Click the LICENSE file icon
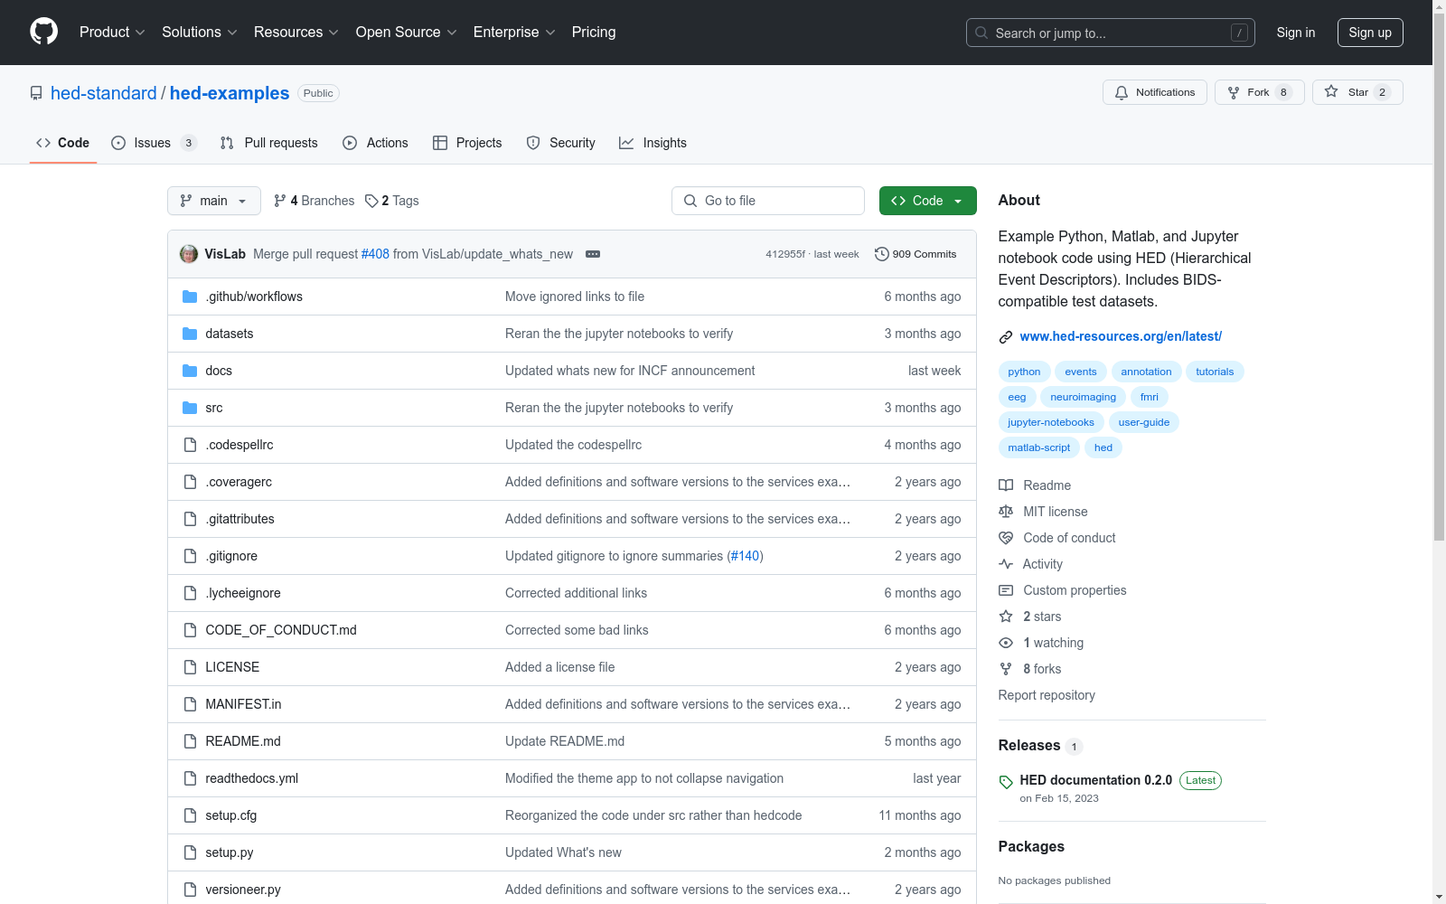Image resolution: width=1446 pixels, height=904 pixels. point(190,667)
